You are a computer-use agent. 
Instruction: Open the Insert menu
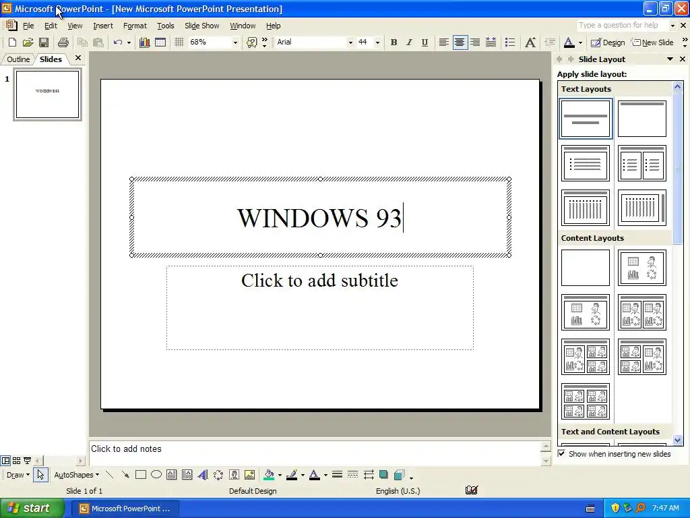pyautogui.click(x=103, y=26)
